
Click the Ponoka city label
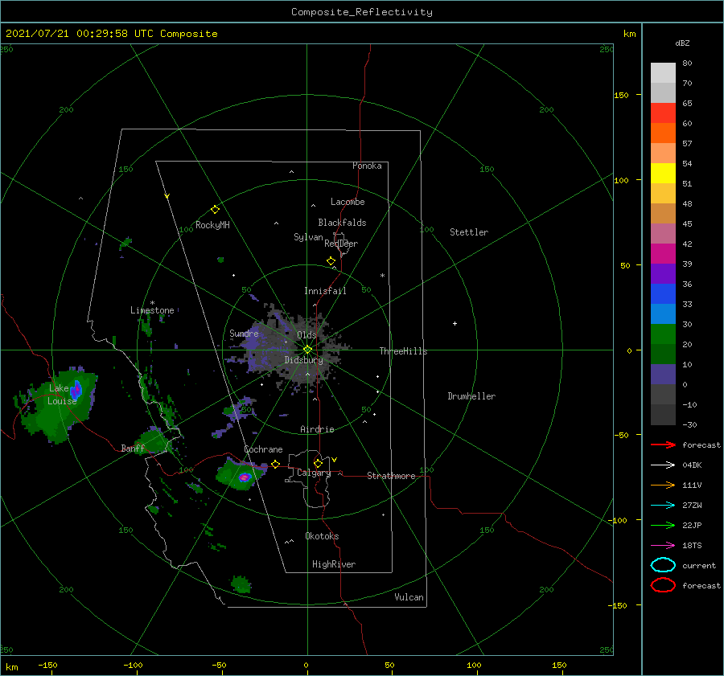367,166
